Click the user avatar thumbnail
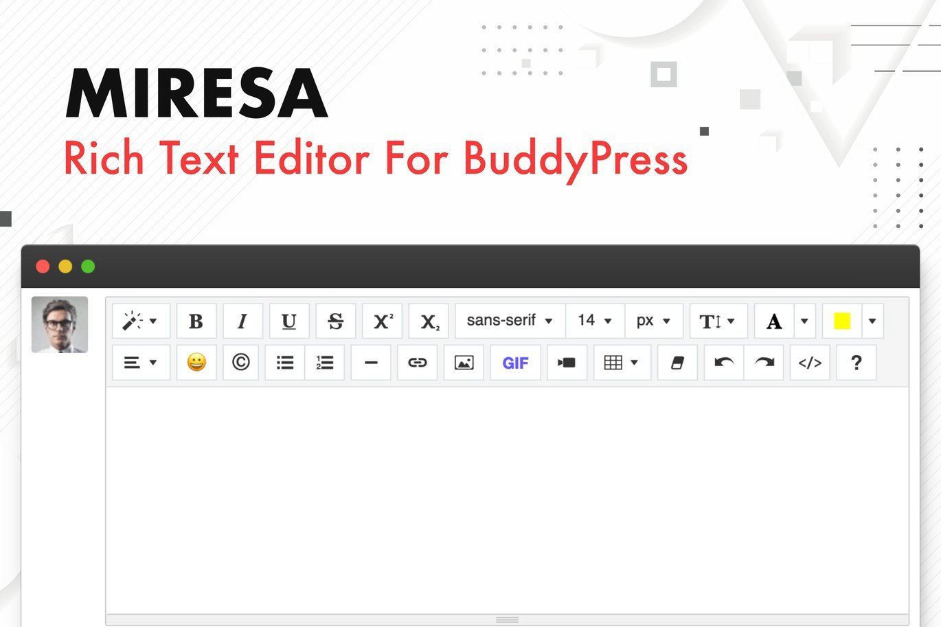The width and height of the screenshot is (941, 627). point(60,323)
